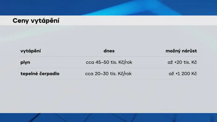This screenshot has width=217, height=122.
Task: Click the 'až +20 tis. Kč' value
Action: point(182,62)
